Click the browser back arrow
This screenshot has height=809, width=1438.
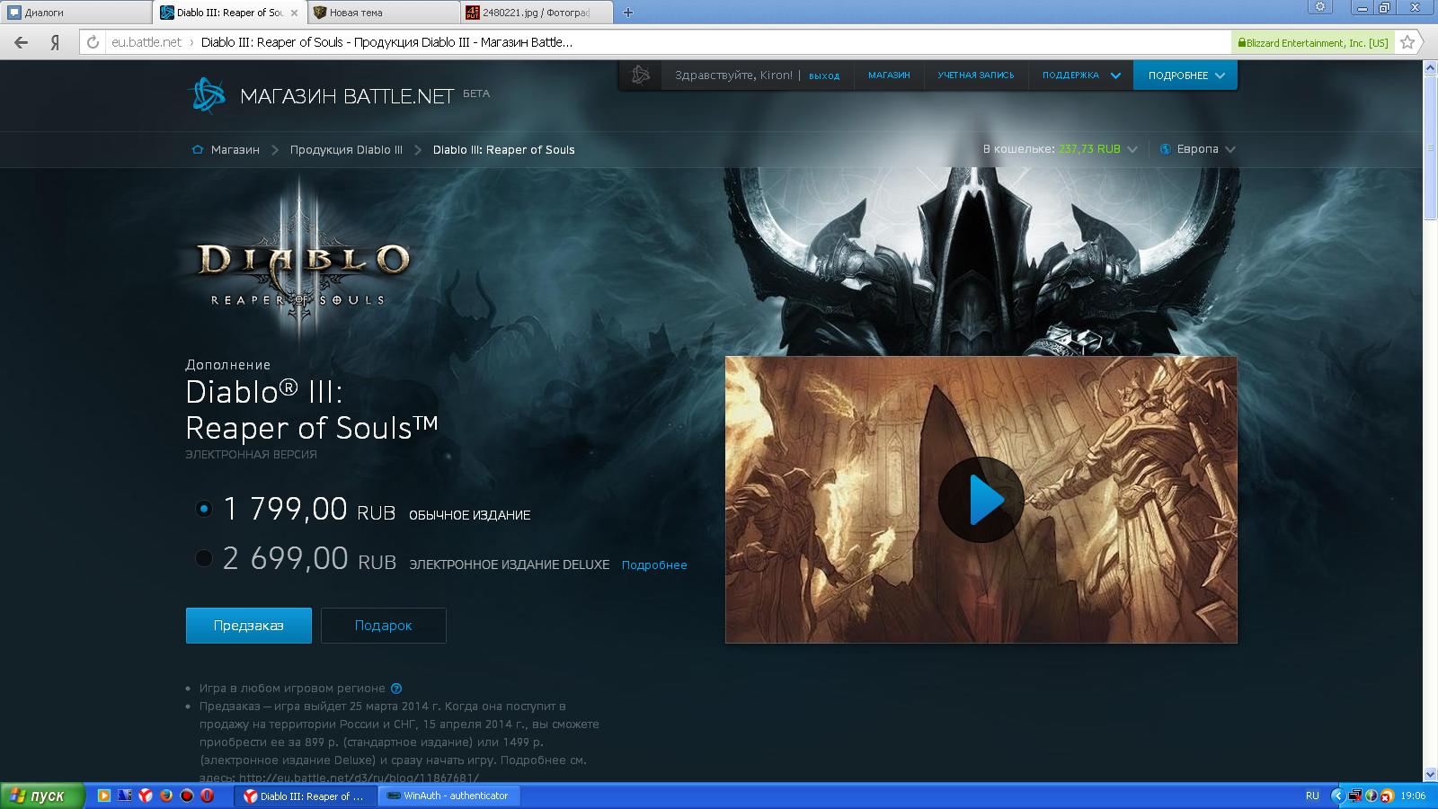[x=22, y=42]
